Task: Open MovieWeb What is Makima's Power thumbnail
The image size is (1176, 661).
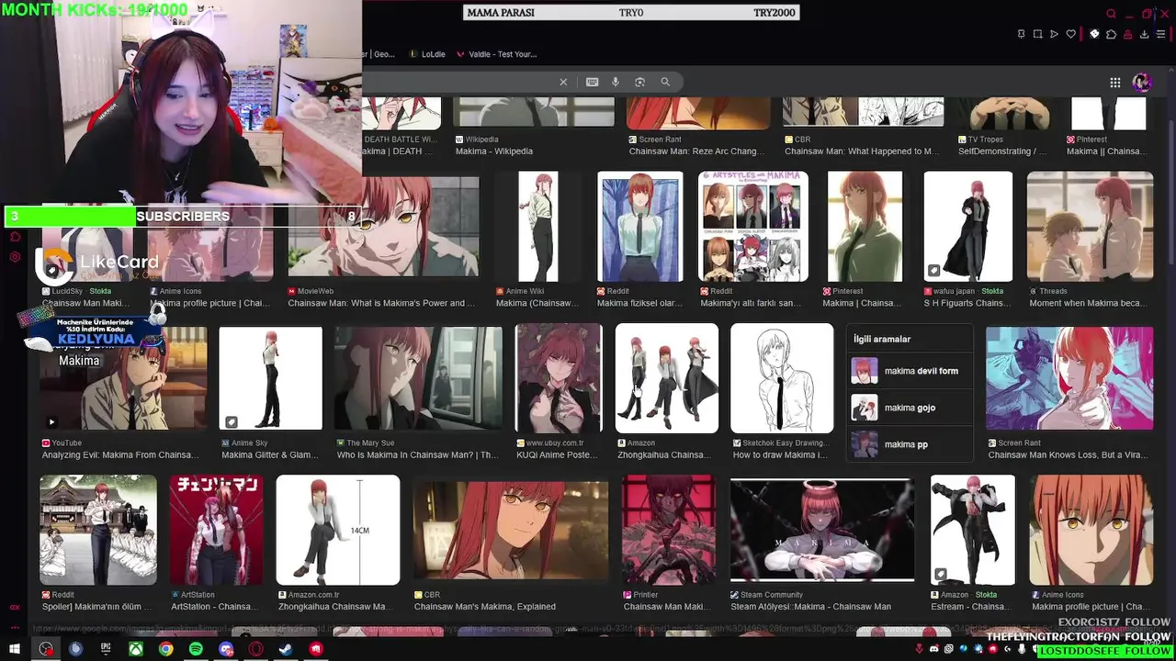Action: [383, 226]
